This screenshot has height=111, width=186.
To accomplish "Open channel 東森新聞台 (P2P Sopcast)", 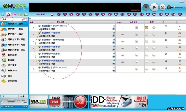I will point(54,26).
